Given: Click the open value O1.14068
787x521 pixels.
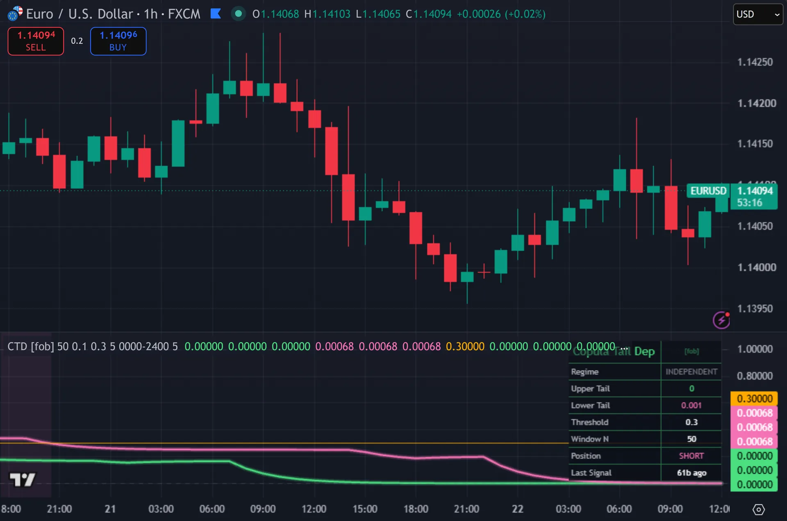Looking at the screenshot, I should click(x=276, y=14).
